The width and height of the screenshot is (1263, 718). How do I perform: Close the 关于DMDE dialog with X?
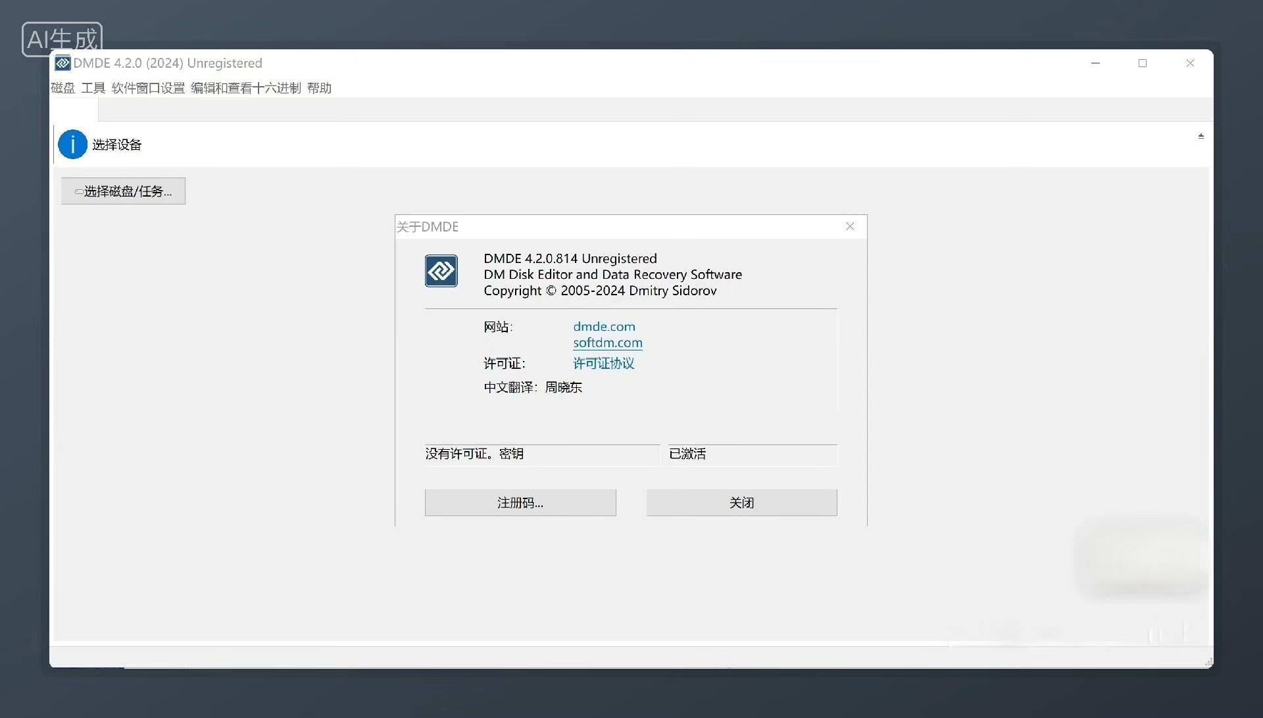coord(850,226)
